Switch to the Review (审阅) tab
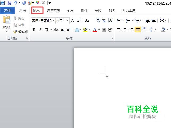The height and width of the screenshot is (128, 171). pyautogui.click(x=98, y=10)
